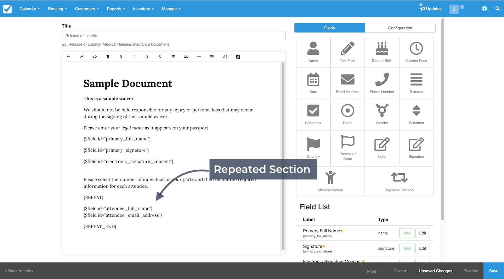Open the Booking menu
This screenshot has height=279, width=504.
pyautogui.click(x=57, y=9)
